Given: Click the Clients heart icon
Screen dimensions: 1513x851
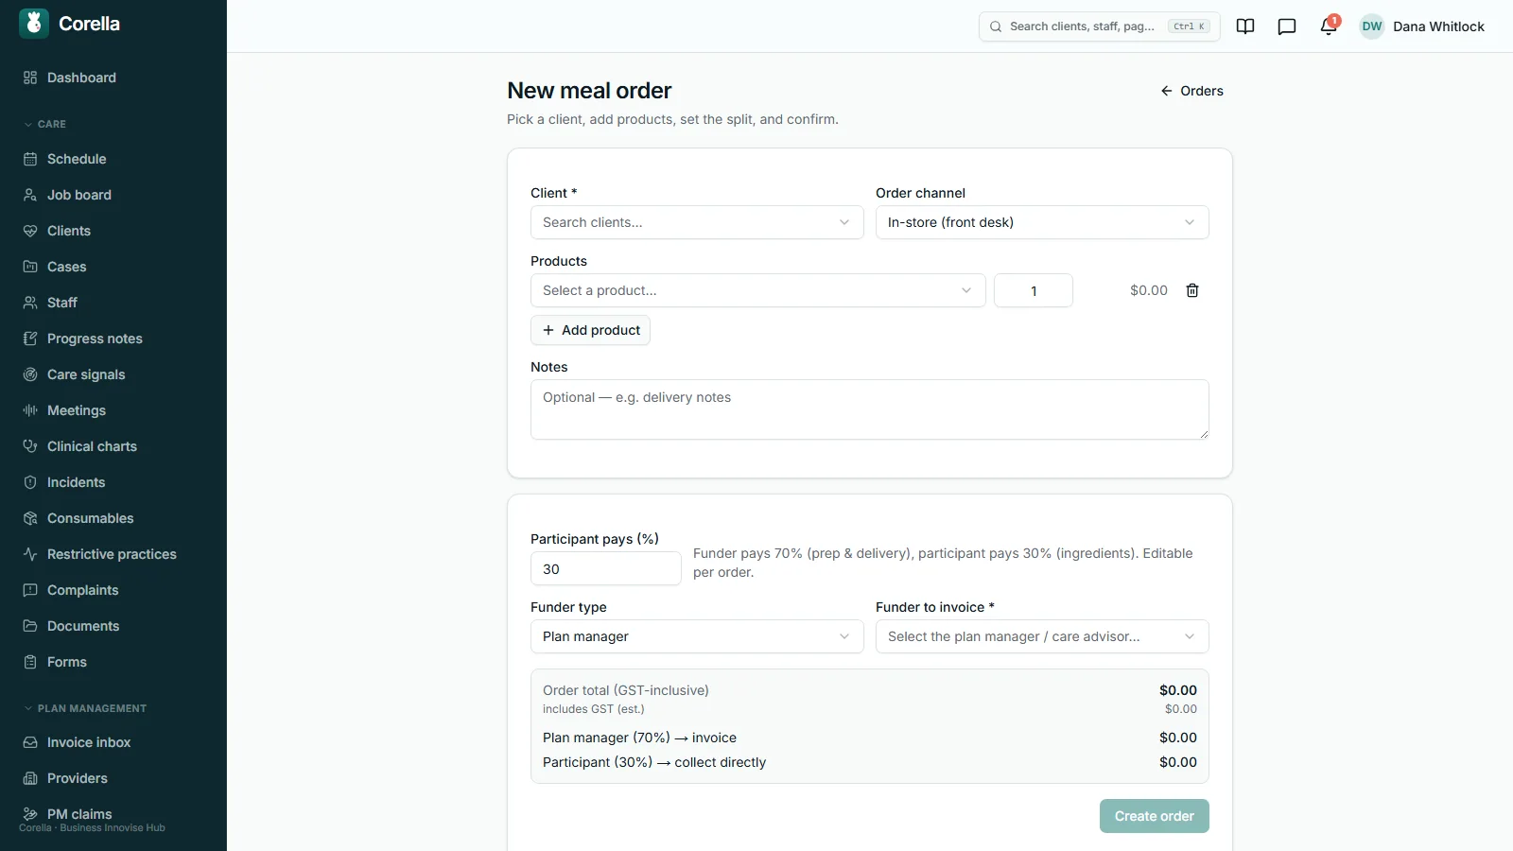Looking at the screenshot, I should click(x=30, y=231).
